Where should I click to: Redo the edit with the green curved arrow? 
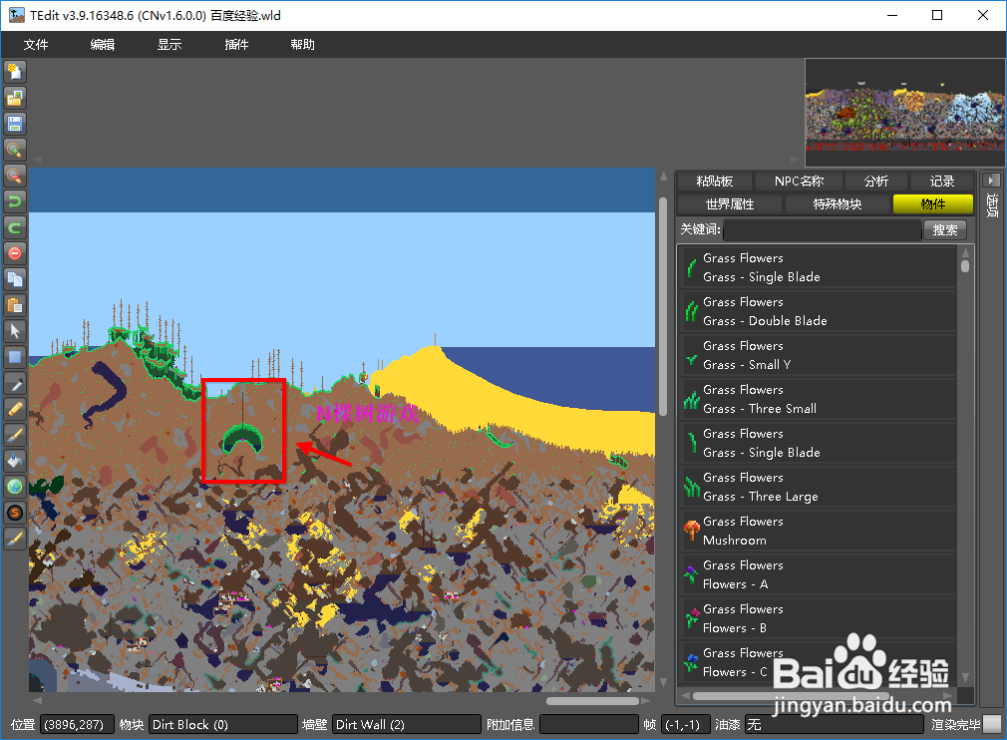tap(15, 227)
